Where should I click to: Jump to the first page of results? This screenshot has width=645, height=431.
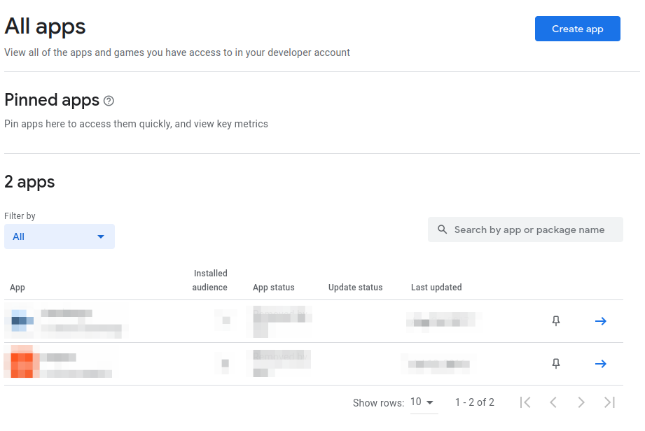(525, 402)
